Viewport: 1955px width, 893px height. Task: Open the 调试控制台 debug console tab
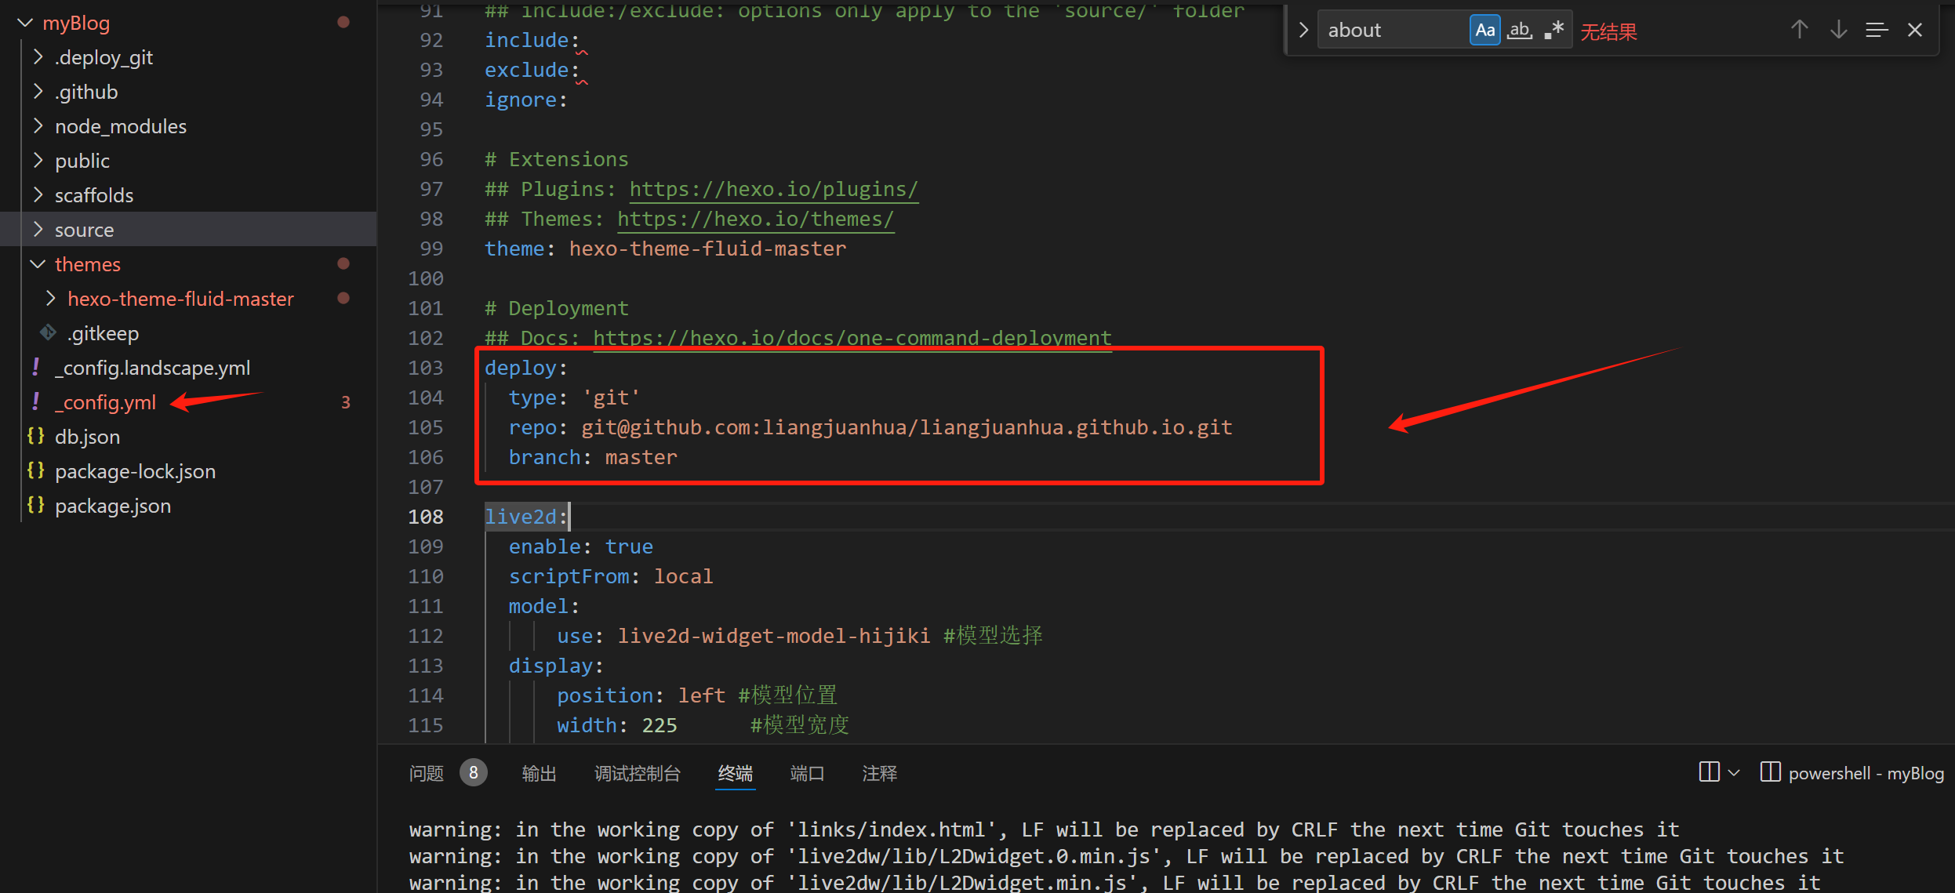[637, 774]
